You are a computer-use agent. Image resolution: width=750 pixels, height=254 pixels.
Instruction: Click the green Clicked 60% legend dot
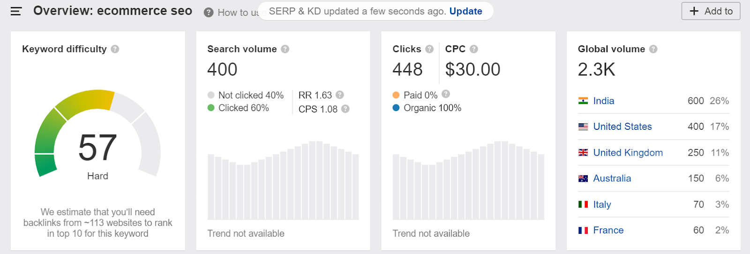coord(211,108)
